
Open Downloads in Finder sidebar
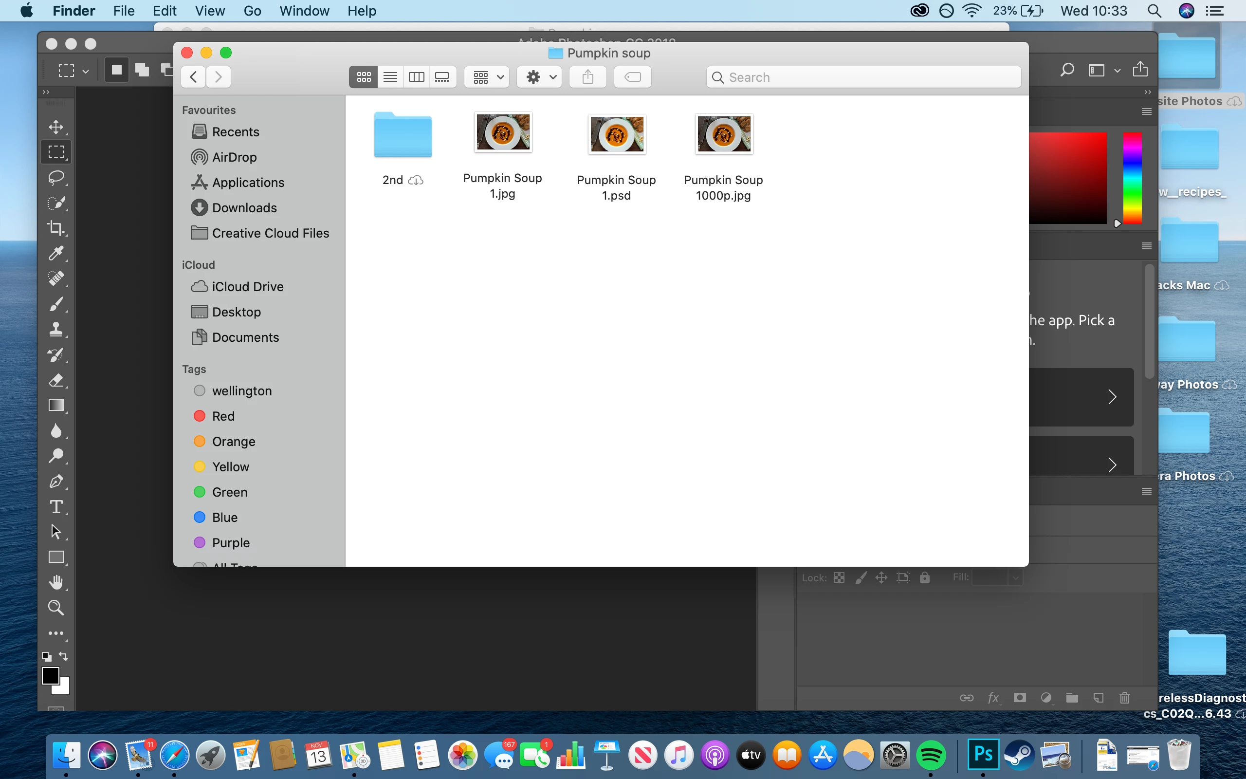coord(244,207)
